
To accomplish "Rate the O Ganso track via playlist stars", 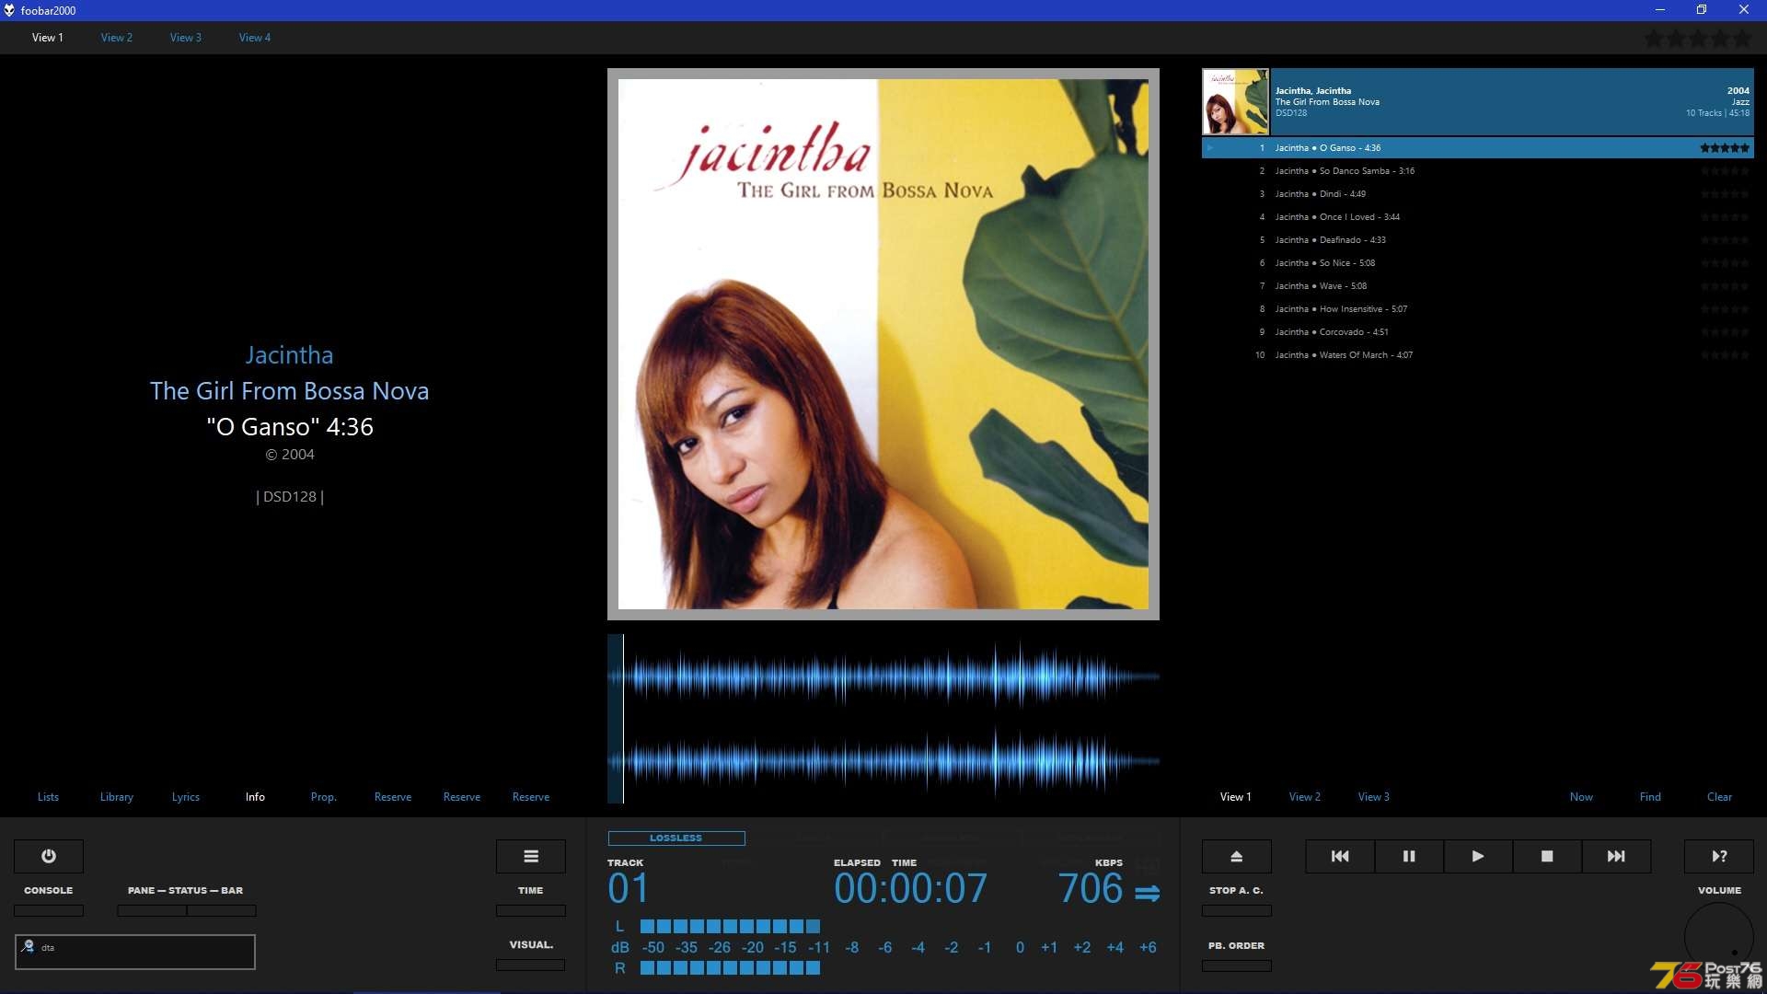I will (x=1725, y=147).
